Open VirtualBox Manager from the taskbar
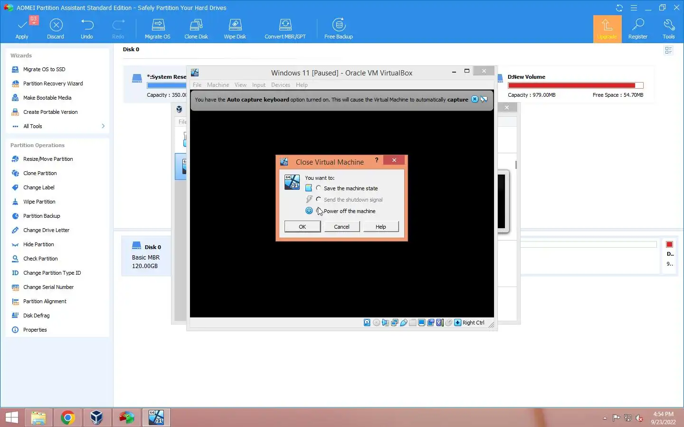The height and width of the screenshot is (427, 684). coord(97,418)
